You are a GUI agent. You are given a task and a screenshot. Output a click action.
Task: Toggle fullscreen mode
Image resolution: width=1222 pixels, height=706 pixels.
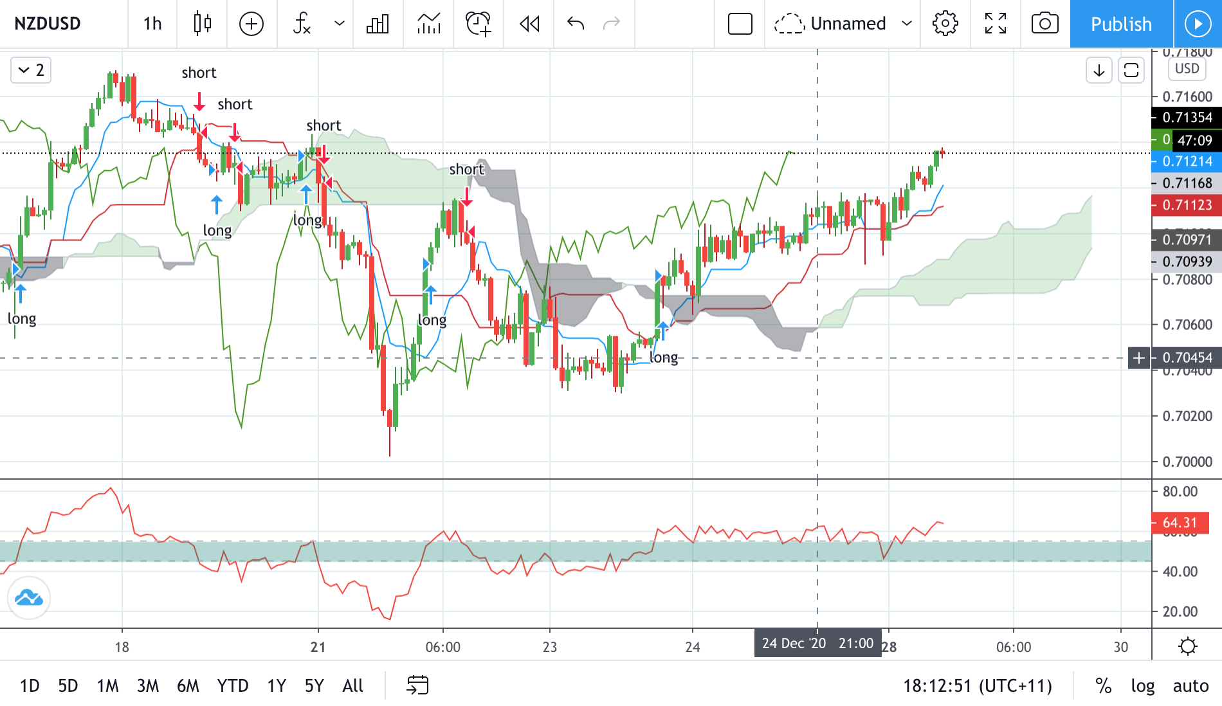click(996, 24)
